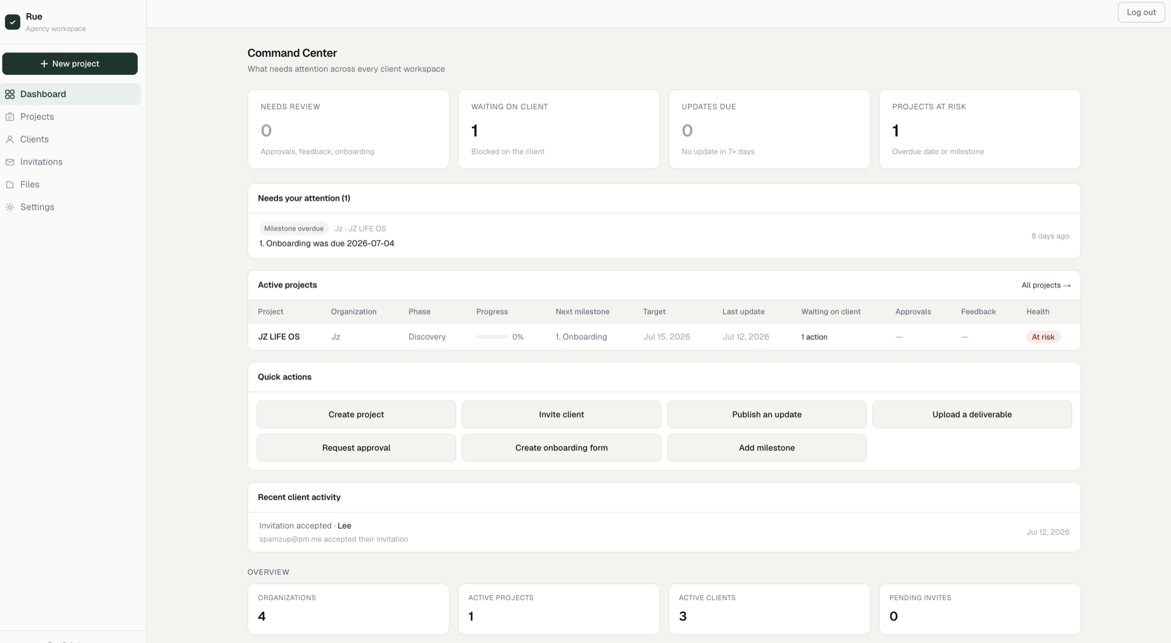Navigate to Invitations
Screen dimensions: 1171x643
(x=70, y=162)
